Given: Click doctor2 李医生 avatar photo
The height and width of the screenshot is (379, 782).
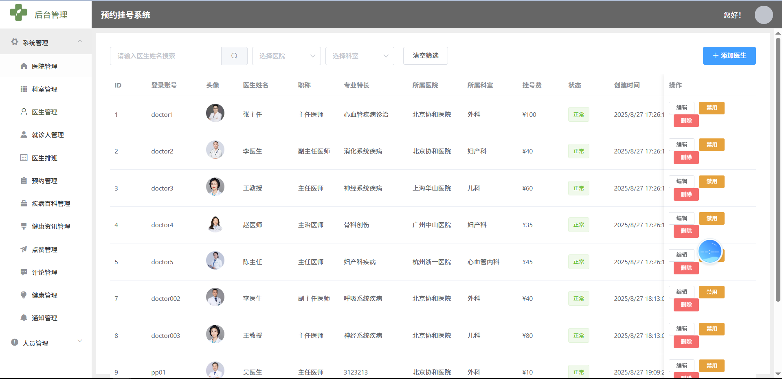Looking at the screenshot, I should click(215, 150).
